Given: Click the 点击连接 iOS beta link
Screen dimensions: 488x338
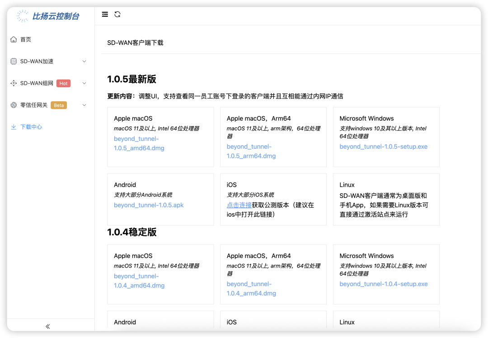Looking at the screenshot, I should (239, 205).
